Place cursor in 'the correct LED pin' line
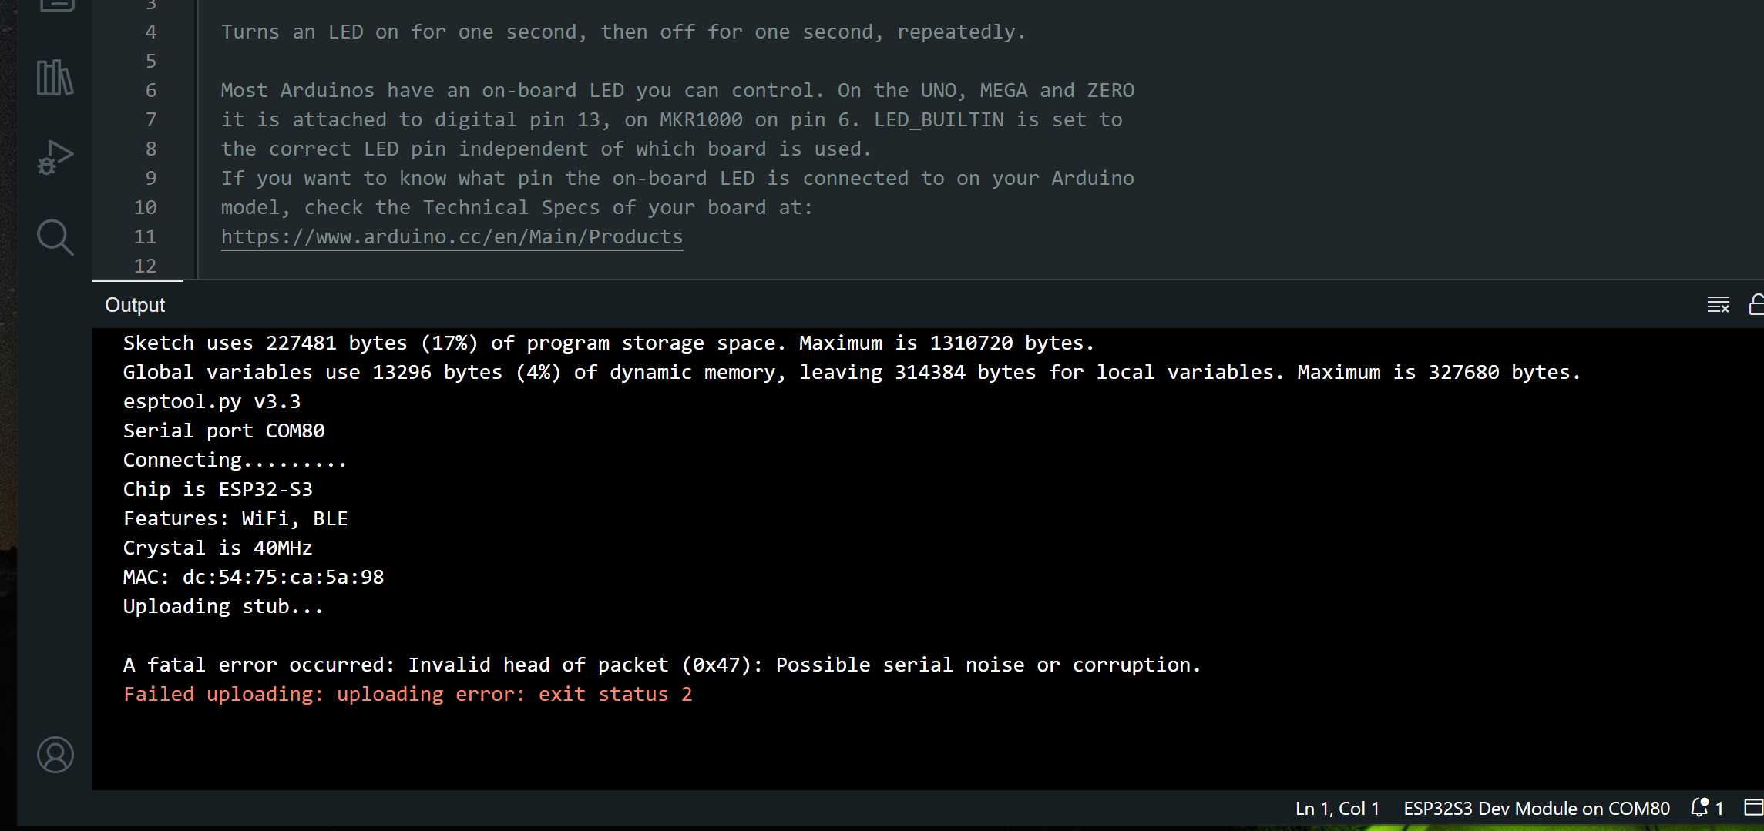1764x831 pixels. click(546, 149)
